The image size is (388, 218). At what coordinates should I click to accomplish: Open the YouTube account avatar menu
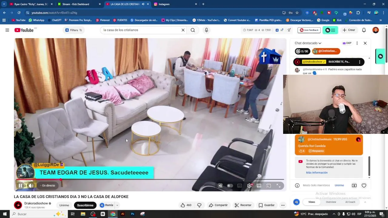click(376, 30)
